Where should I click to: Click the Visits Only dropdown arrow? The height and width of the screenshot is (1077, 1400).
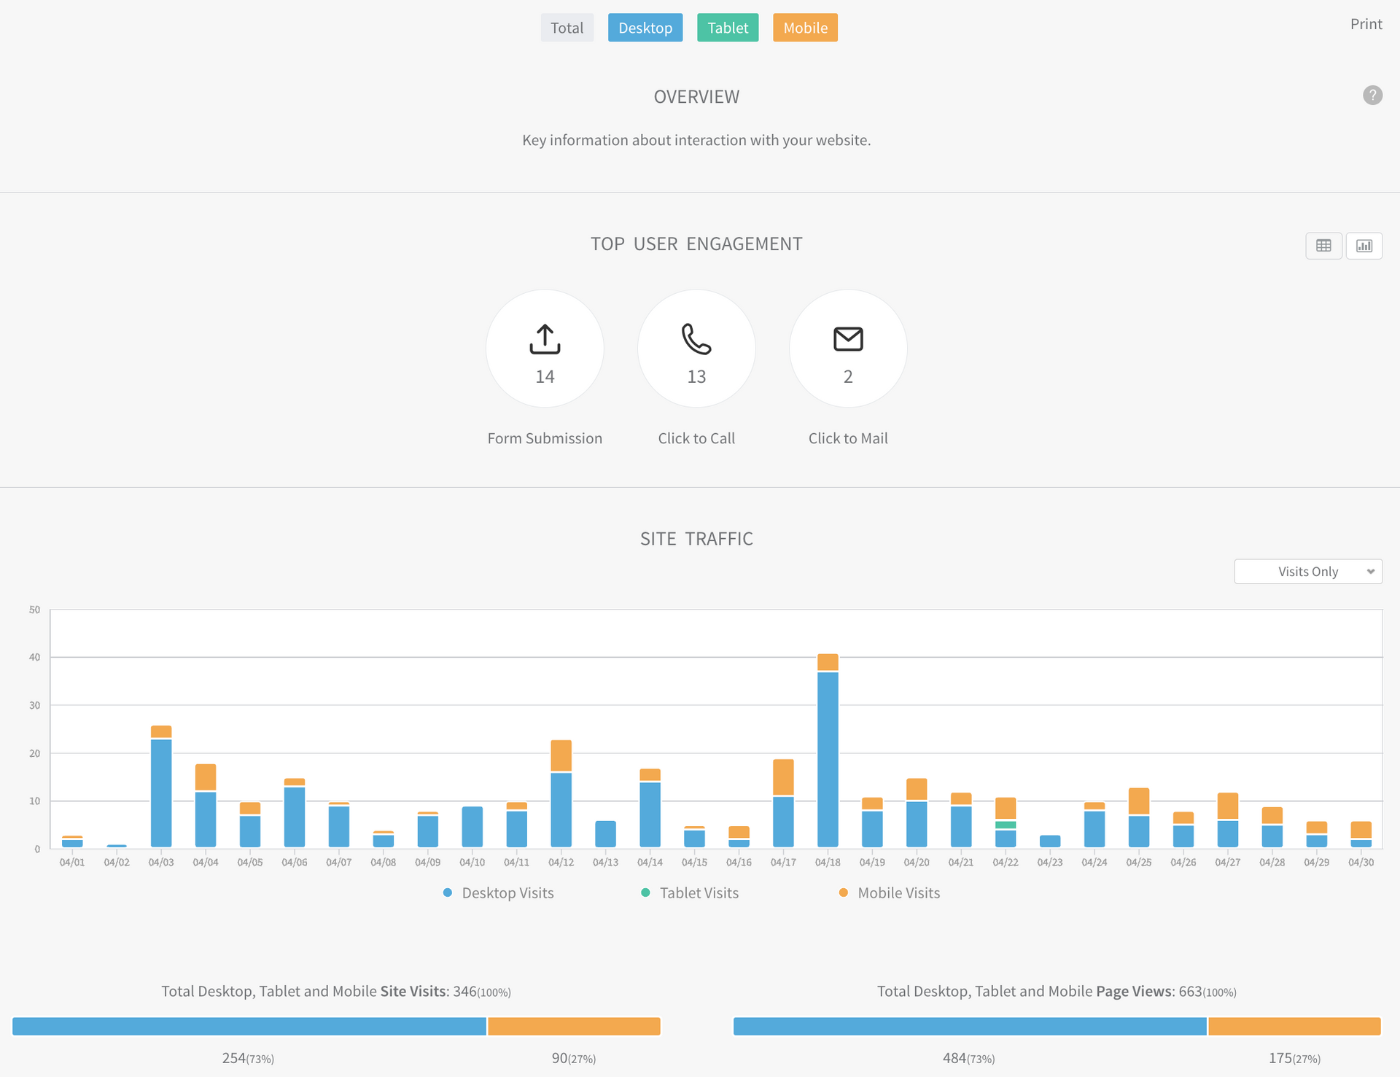(x=1370, y=572)
